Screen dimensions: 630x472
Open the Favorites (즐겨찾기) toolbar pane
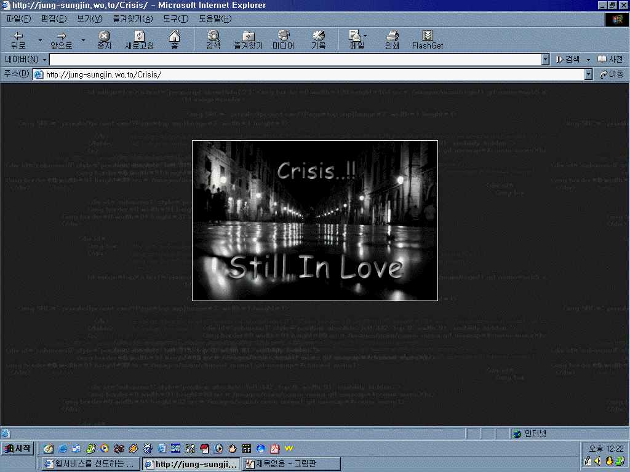tap(248, 40)
